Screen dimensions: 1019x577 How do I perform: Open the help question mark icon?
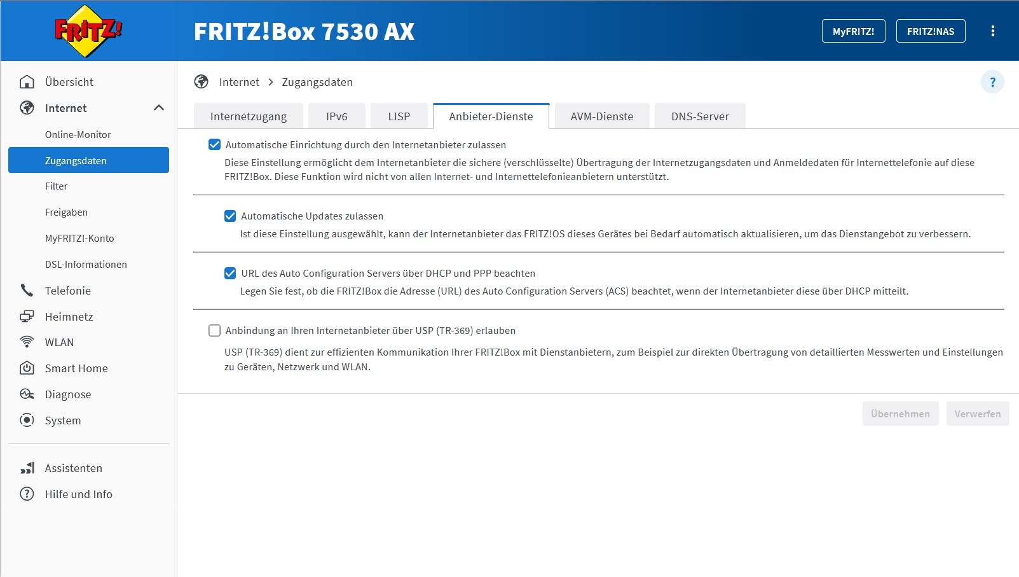pyautogui.click(x=992, y=82)
